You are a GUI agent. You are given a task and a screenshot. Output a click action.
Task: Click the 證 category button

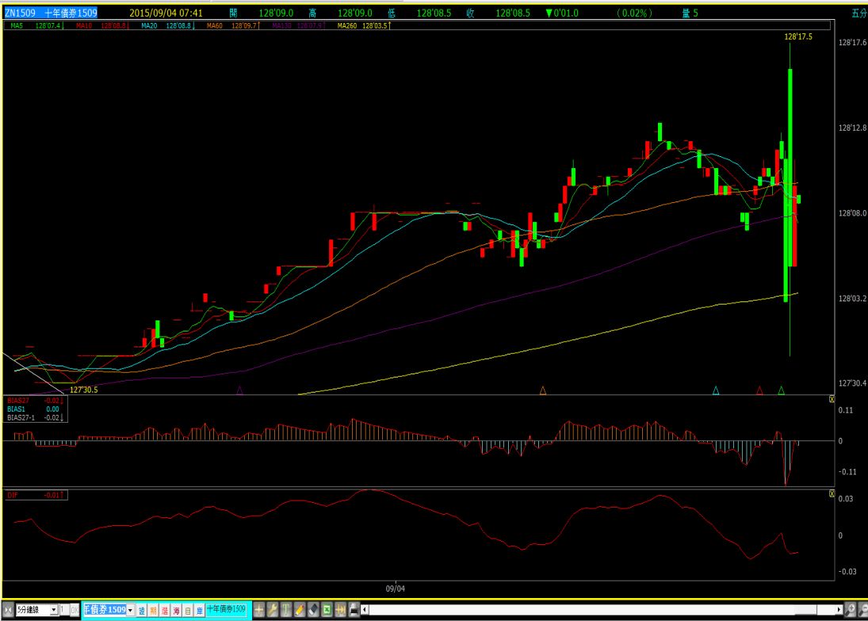142,610
